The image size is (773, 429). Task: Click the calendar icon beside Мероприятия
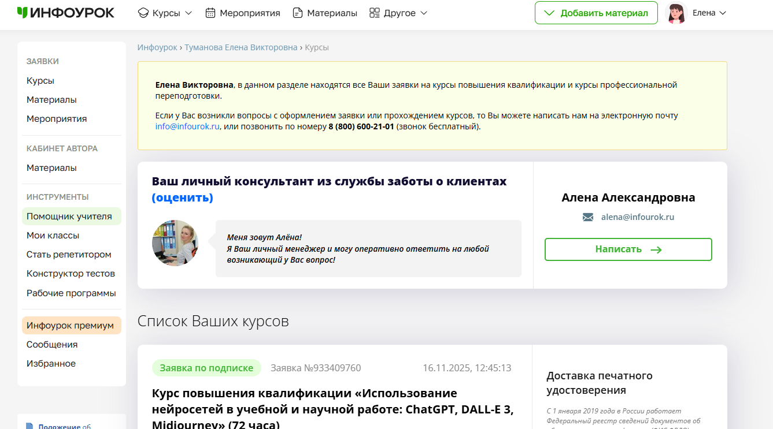pos(210,13)
